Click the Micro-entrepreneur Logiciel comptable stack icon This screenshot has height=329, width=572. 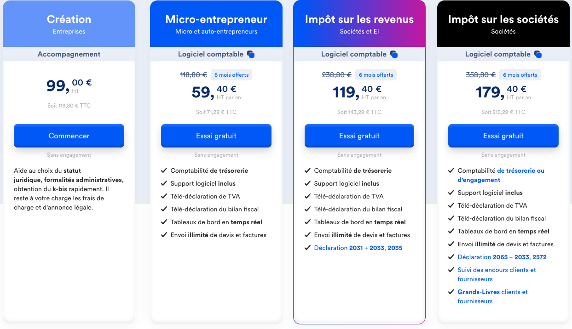click(251, 54)
